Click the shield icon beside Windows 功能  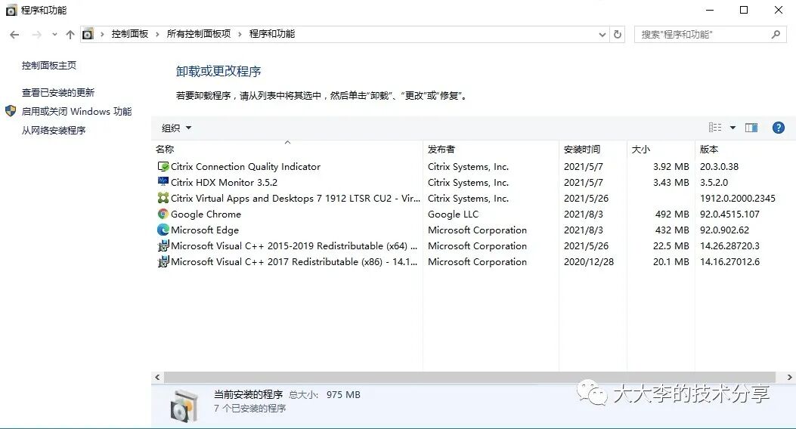click(x=11, y=111)
